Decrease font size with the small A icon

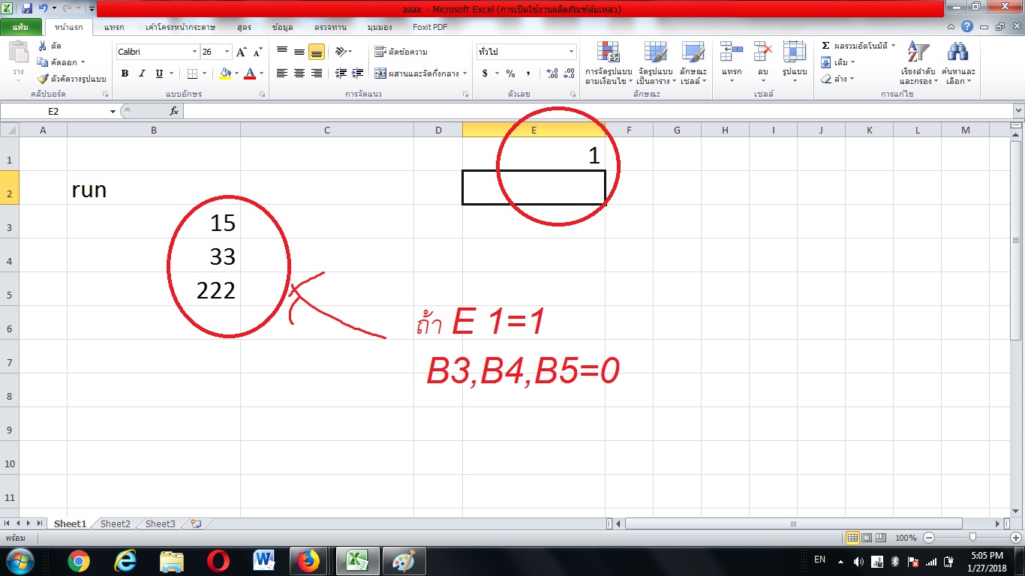(x=257, y=52)
